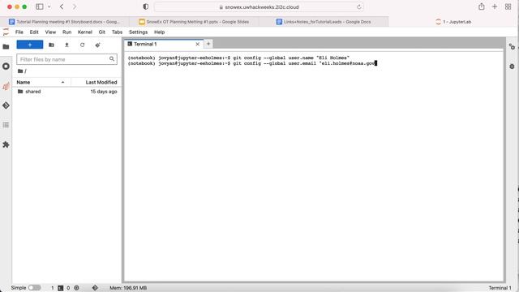This screenshot has width=519, height=292.
Task: Switch to Links+Notes_forTutorialLeads Google Docs tab
Action: coord(324,22)
